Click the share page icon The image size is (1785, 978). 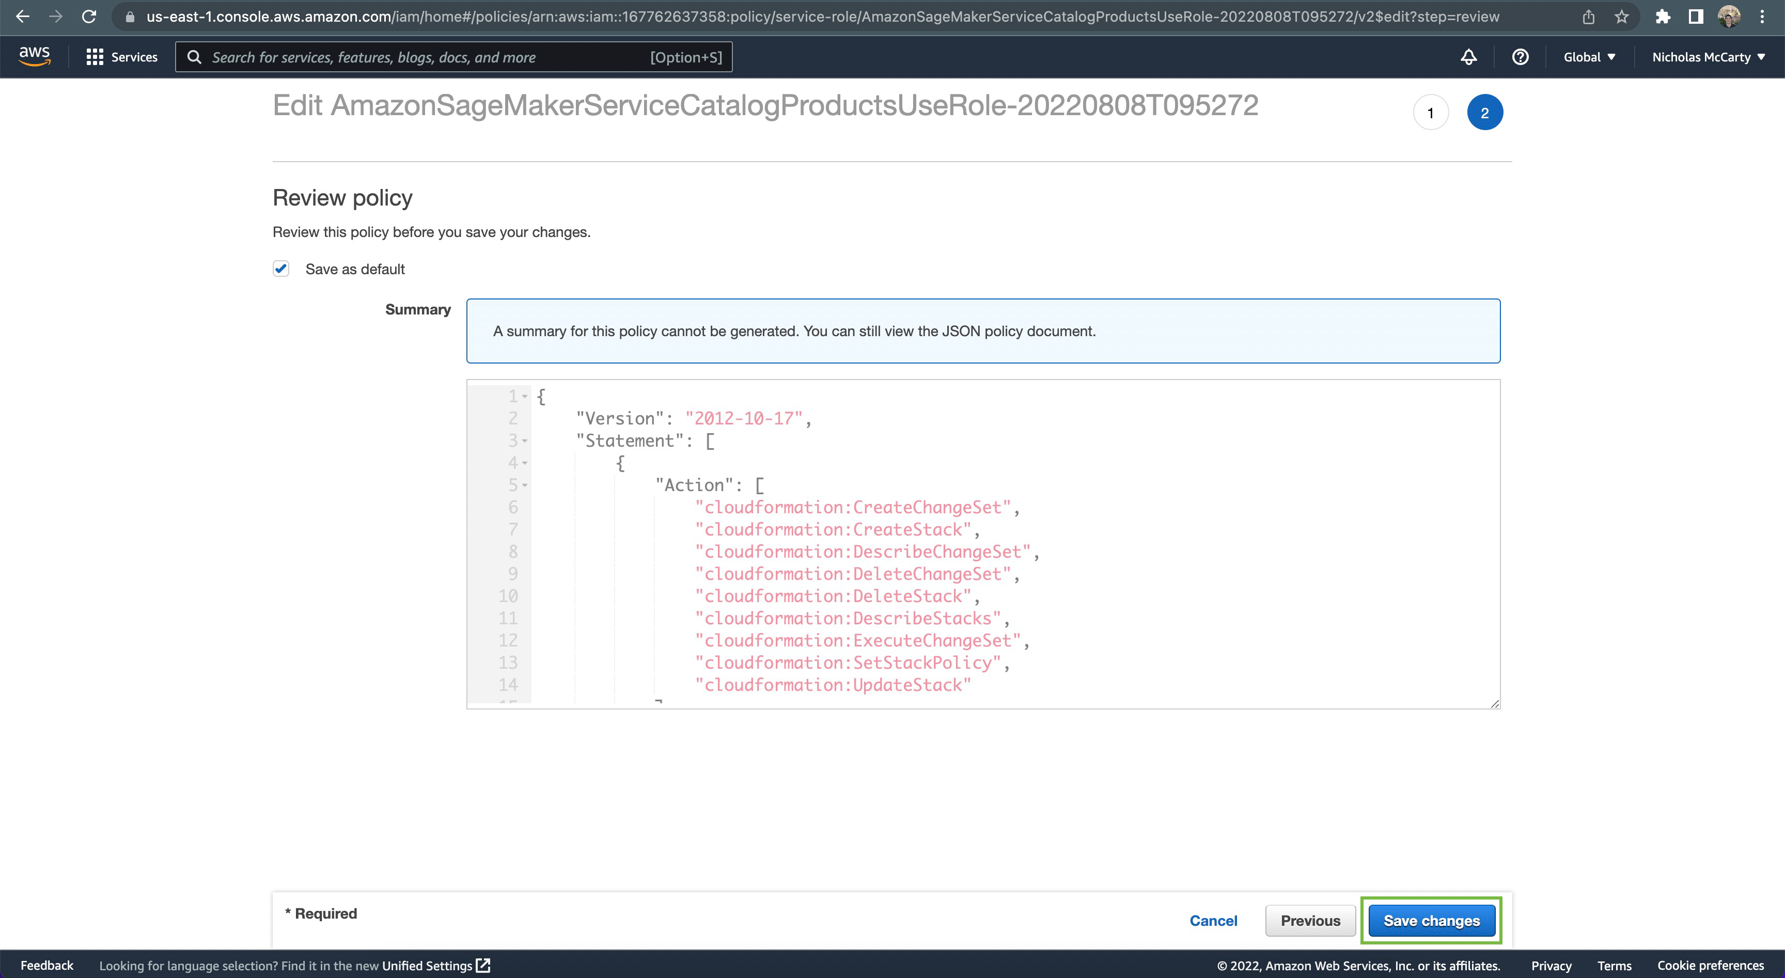pos(1588,17)
